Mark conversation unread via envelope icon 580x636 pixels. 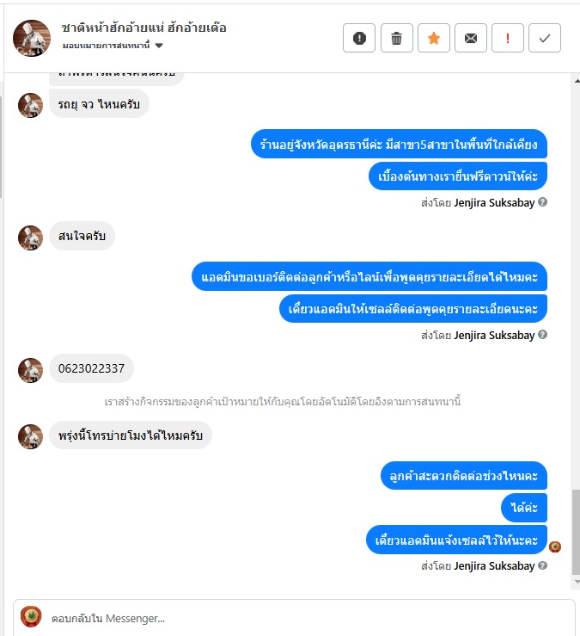click(x=470, y=38)
